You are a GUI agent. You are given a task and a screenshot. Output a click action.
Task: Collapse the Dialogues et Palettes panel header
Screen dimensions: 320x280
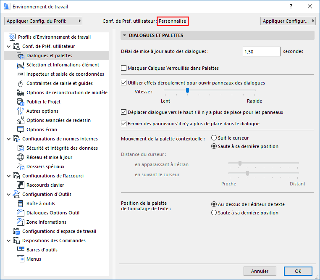coord(124,36)
